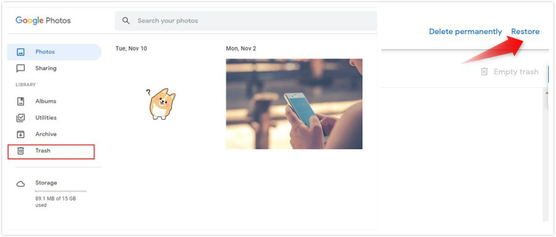Image resolution: width=556 pixels, height=237 pixels.
Task: Click the Storage cloud icon
Action: tap(21, 184)
